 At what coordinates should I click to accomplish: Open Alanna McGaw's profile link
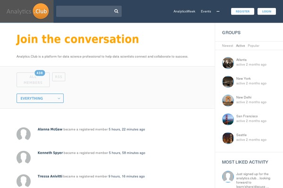50,129
